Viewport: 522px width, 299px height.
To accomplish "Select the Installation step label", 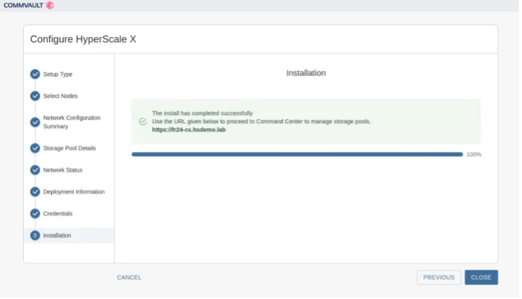I will (57, 235).
